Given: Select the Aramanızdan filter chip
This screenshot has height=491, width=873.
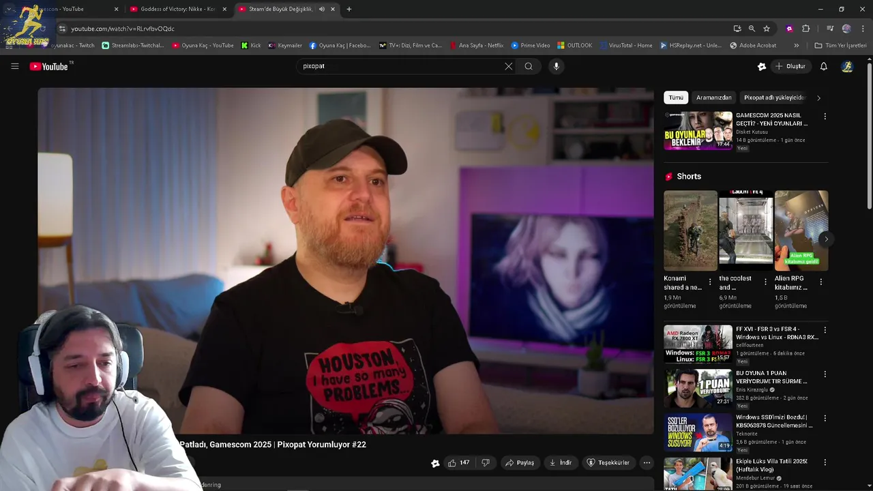Looking at the screenshot, I should click(713, 98).
